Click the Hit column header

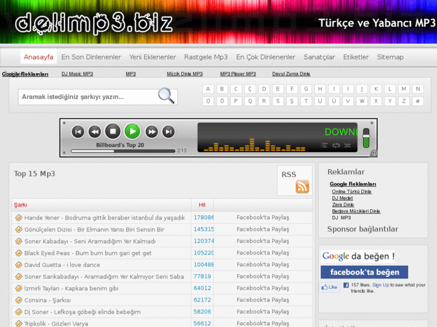[x=202, y=205]
